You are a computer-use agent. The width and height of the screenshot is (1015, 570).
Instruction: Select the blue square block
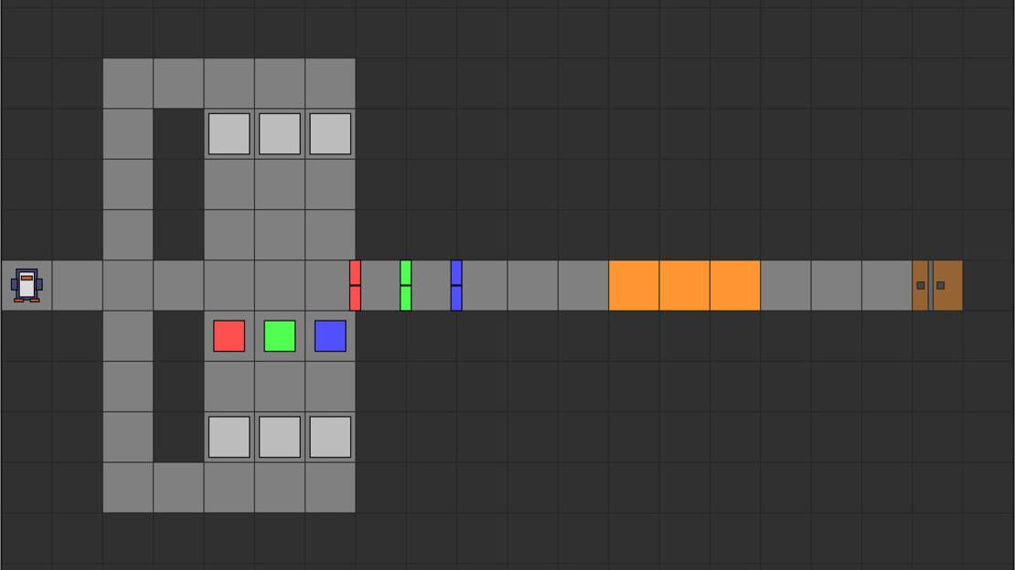[x=330, y=336]
